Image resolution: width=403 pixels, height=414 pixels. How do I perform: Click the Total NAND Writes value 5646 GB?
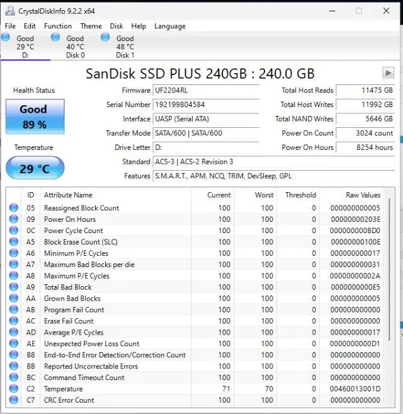(365, 119)
